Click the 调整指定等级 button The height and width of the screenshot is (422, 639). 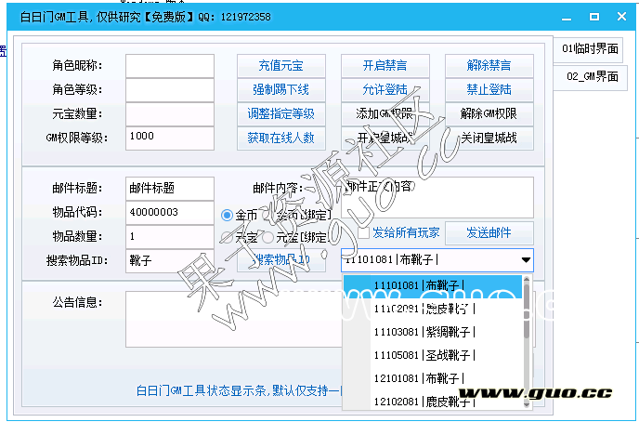pos(280,113)
